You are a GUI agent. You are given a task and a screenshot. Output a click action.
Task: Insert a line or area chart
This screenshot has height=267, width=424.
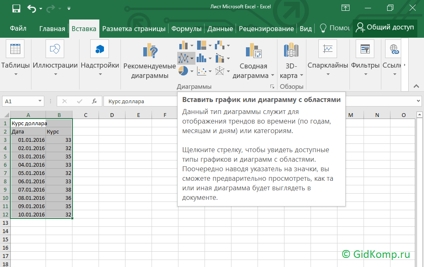(x=183, y=58)
